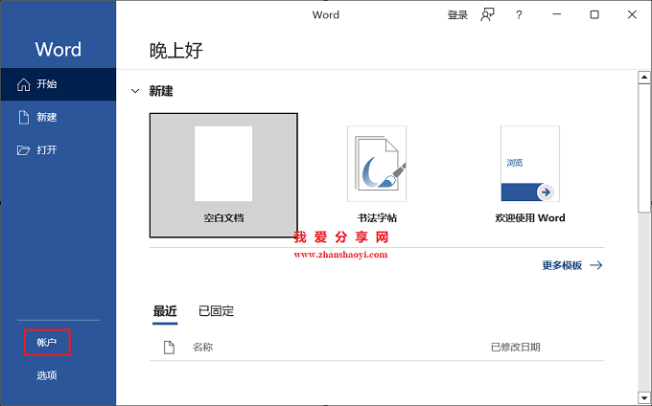Click 登录 to sign in
Viewport: 652px width, 406px height.
tap(457, 15)
